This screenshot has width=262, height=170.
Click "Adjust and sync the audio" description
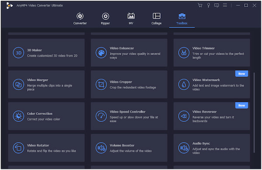pyautogui.click(x=216, y=151)
